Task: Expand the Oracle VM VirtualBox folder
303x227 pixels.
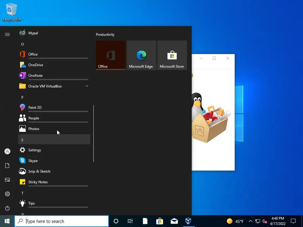Action: [54, 86]
